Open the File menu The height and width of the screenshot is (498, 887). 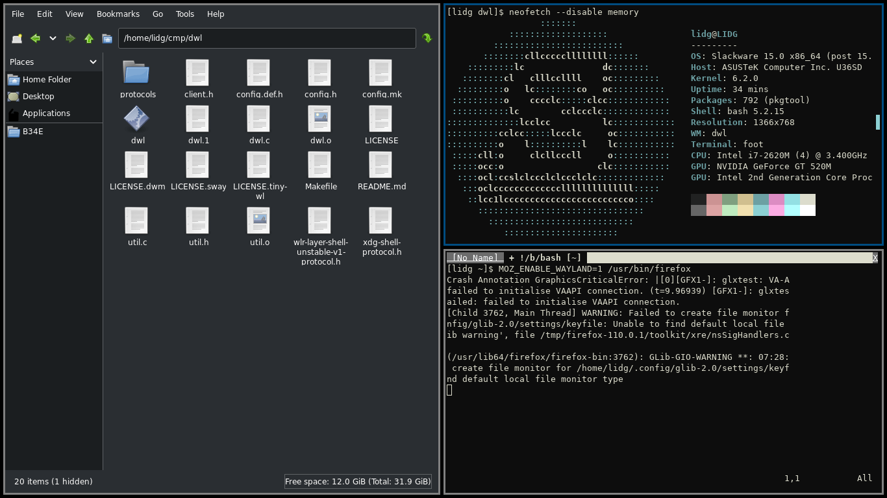pos(18,14)
